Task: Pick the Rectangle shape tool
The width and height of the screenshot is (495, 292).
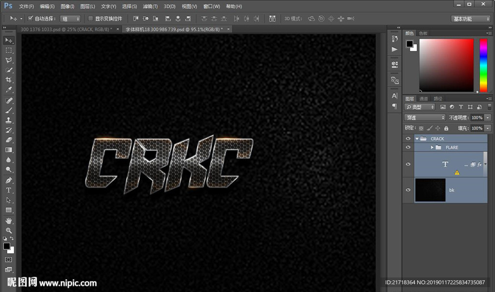Action: [9, 210]
